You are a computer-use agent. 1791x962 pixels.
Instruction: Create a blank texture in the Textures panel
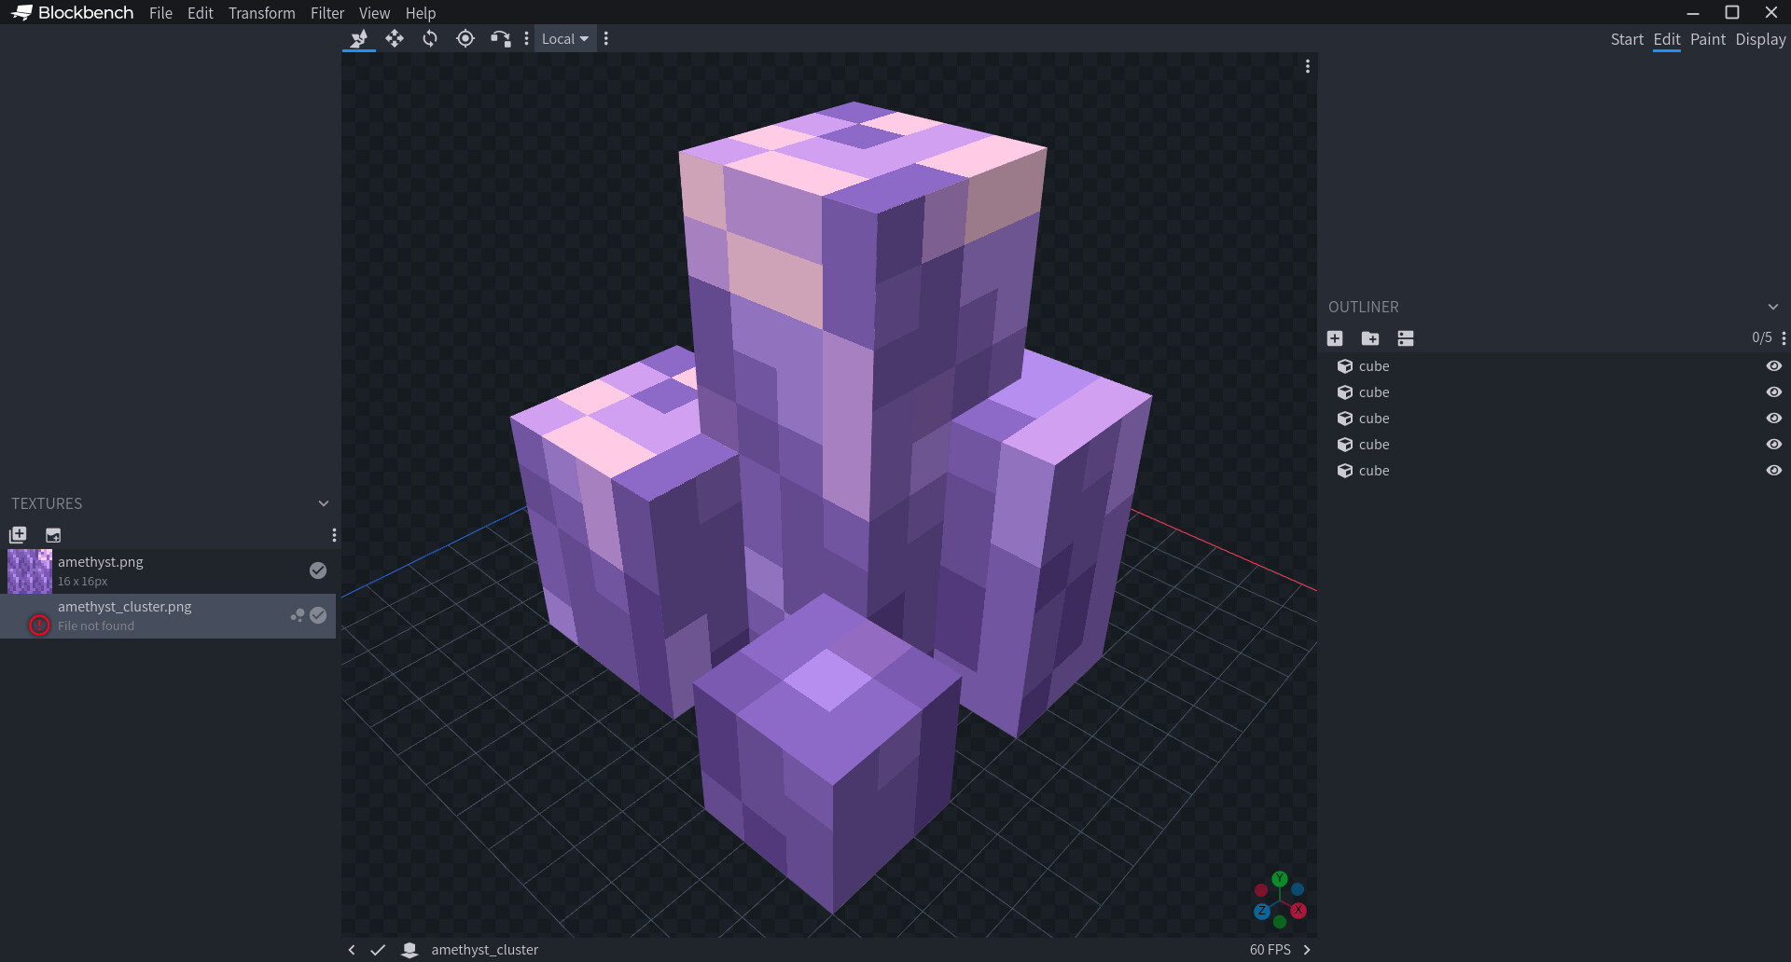click(53, 535)
